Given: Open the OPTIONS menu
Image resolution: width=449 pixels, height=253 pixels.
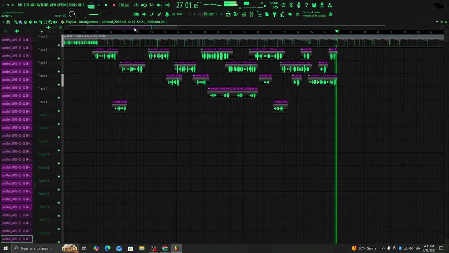Looking at the screenshot, I should click(x=62, y=5).
